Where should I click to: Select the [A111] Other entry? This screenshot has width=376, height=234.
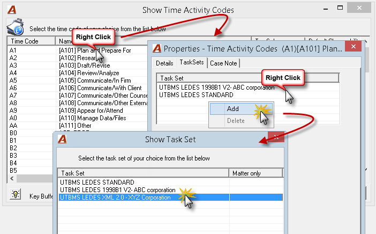[x=75, y=126]
